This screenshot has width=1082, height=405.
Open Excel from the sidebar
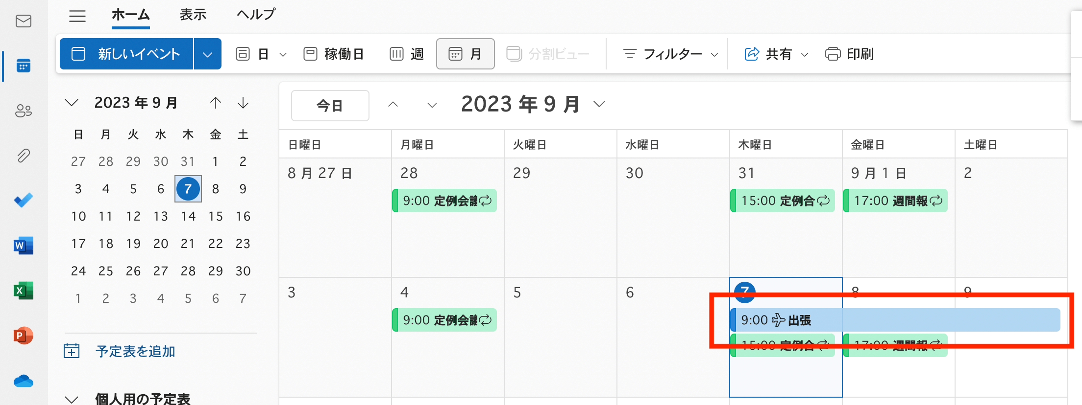24,291
